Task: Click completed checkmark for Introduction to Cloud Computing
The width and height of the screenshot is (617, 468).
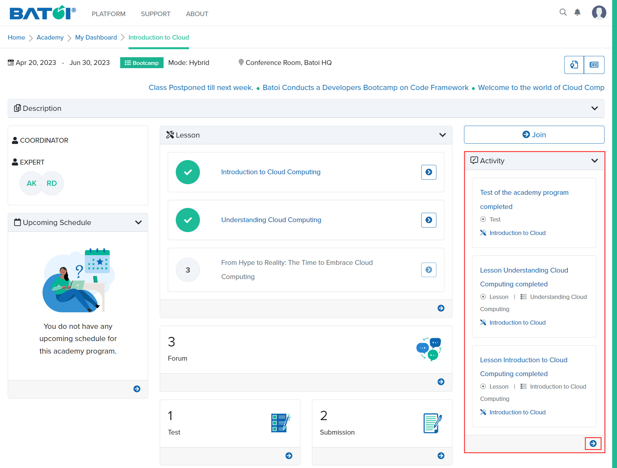Action: (188, 172)
